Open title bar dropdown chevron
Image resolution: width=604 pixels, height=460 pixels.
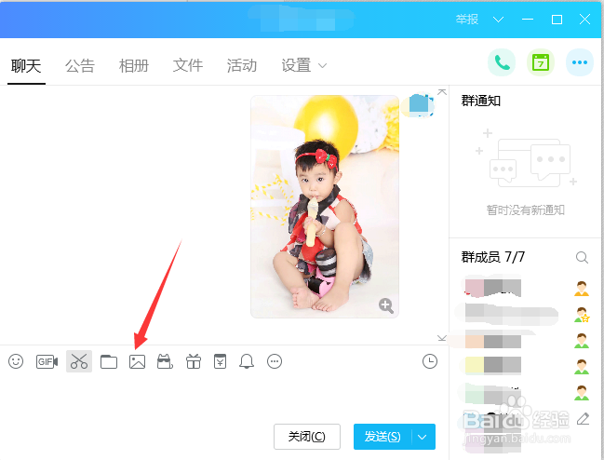pyautogui.click(x=498, y=20)
